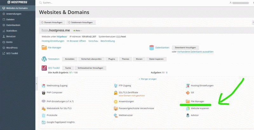The width and height of the screenshot is (254, 130).
Task: Click the Datenbanken database icon
Action: tap(152, 47)
